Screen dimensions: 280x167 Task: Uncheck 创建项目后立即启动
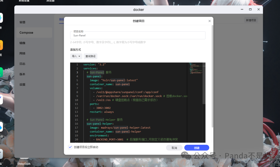coord(70,147)
